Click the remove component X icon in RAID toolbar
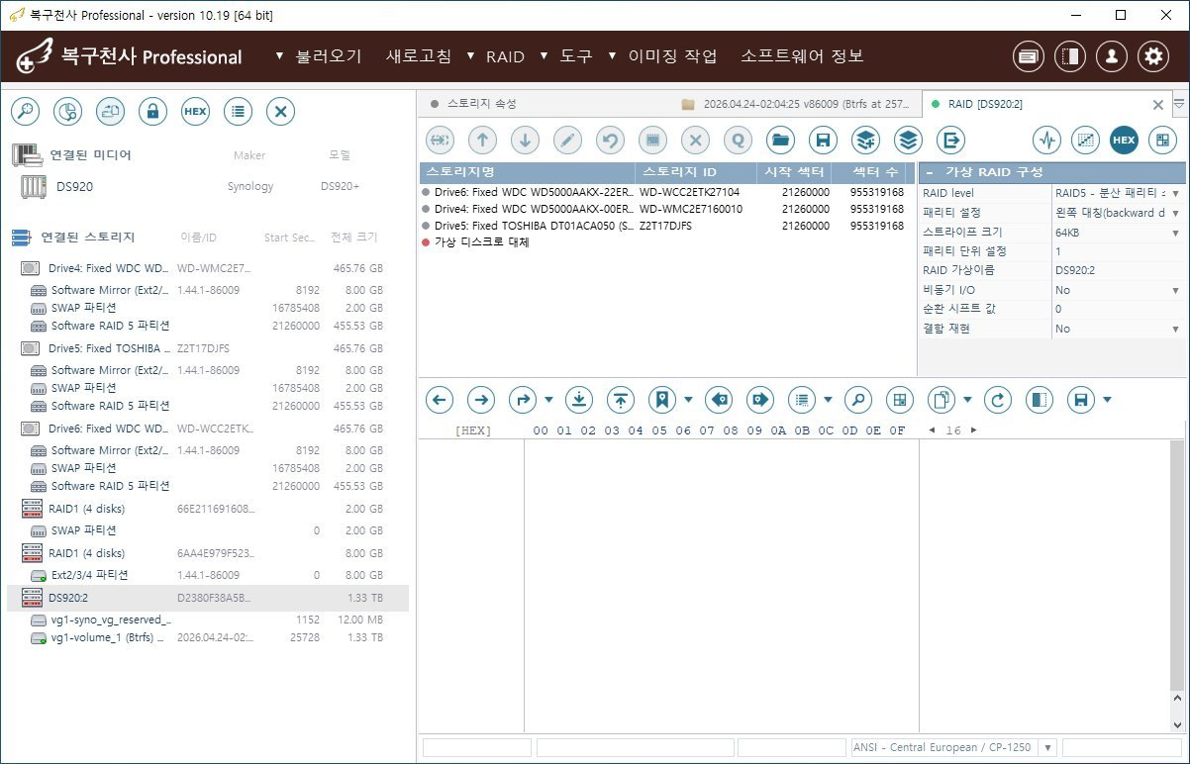The width and height of the screenshot is (1190, 764). 695,141
